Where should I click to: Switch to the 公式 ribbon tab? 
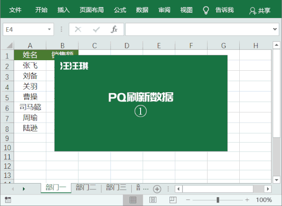pyautogui.click(x=120, y=10)
